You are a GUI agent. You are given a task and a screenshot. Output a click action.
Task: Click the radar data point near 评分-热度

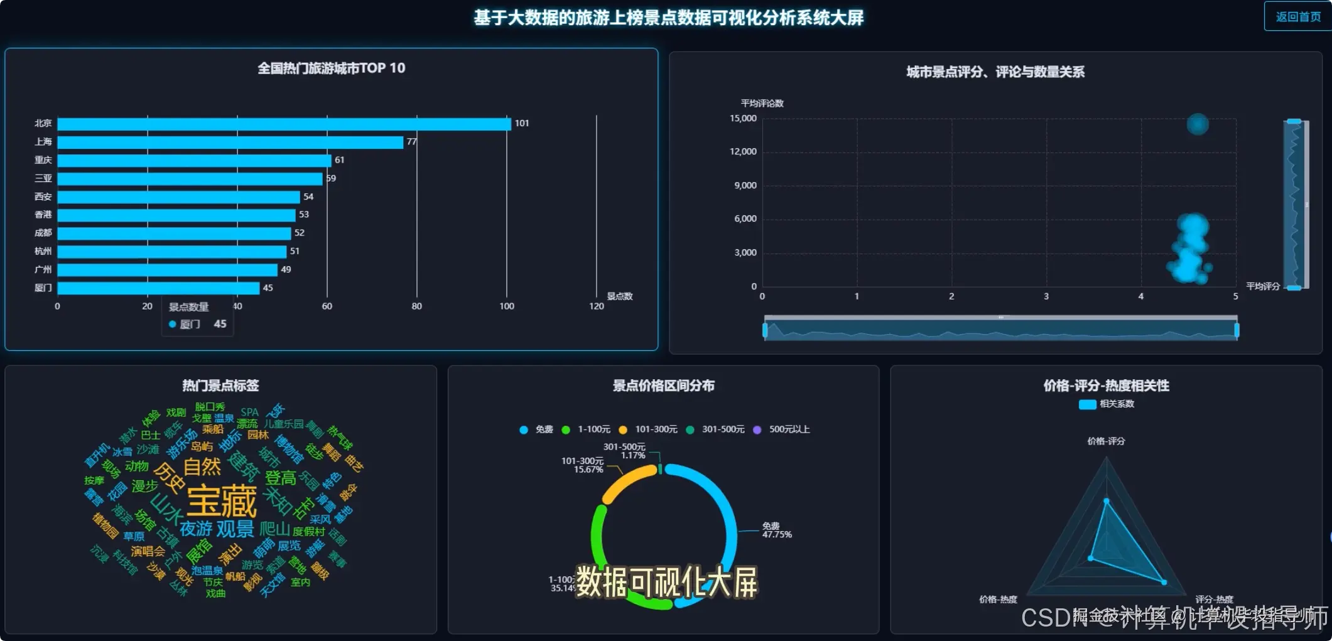pyautogui.click(x=1164, y=583)
